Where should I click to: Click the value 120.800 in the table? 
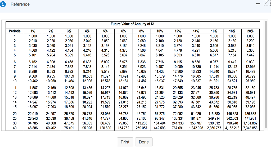tap(105, 128)
